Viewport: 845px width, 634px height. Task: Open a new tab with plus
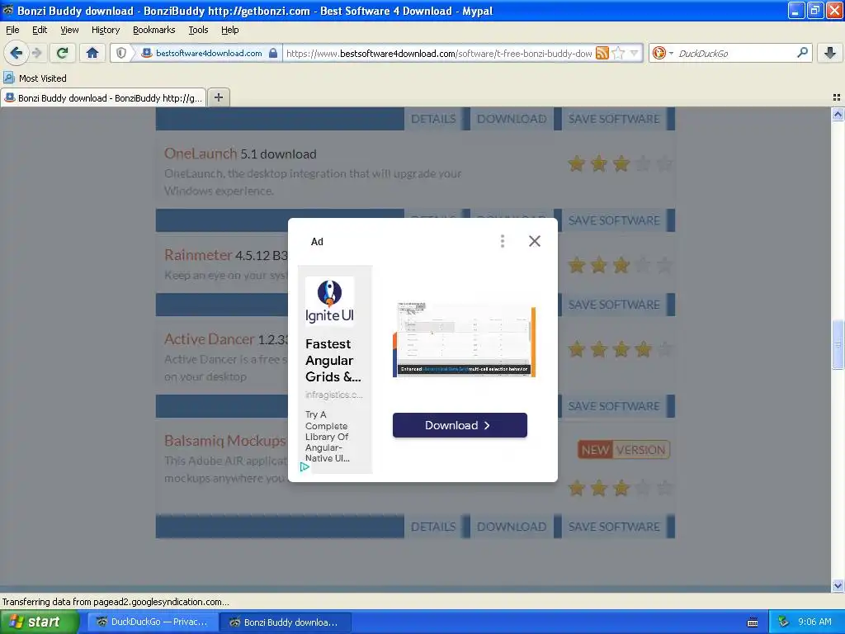point(218,97)
